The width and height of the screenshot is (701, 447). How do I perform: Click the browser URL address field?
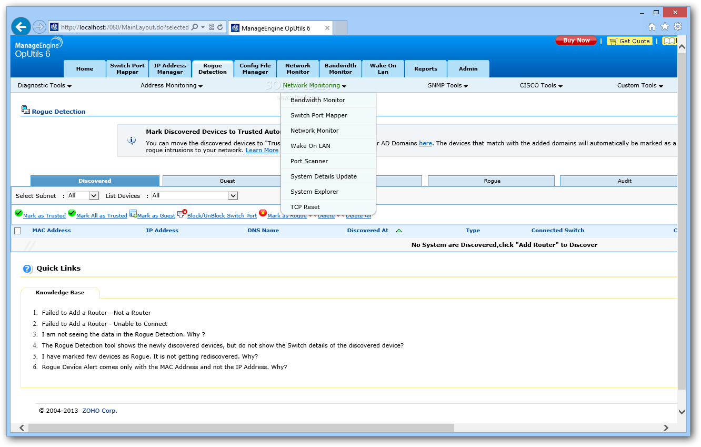tap(125, 27)
